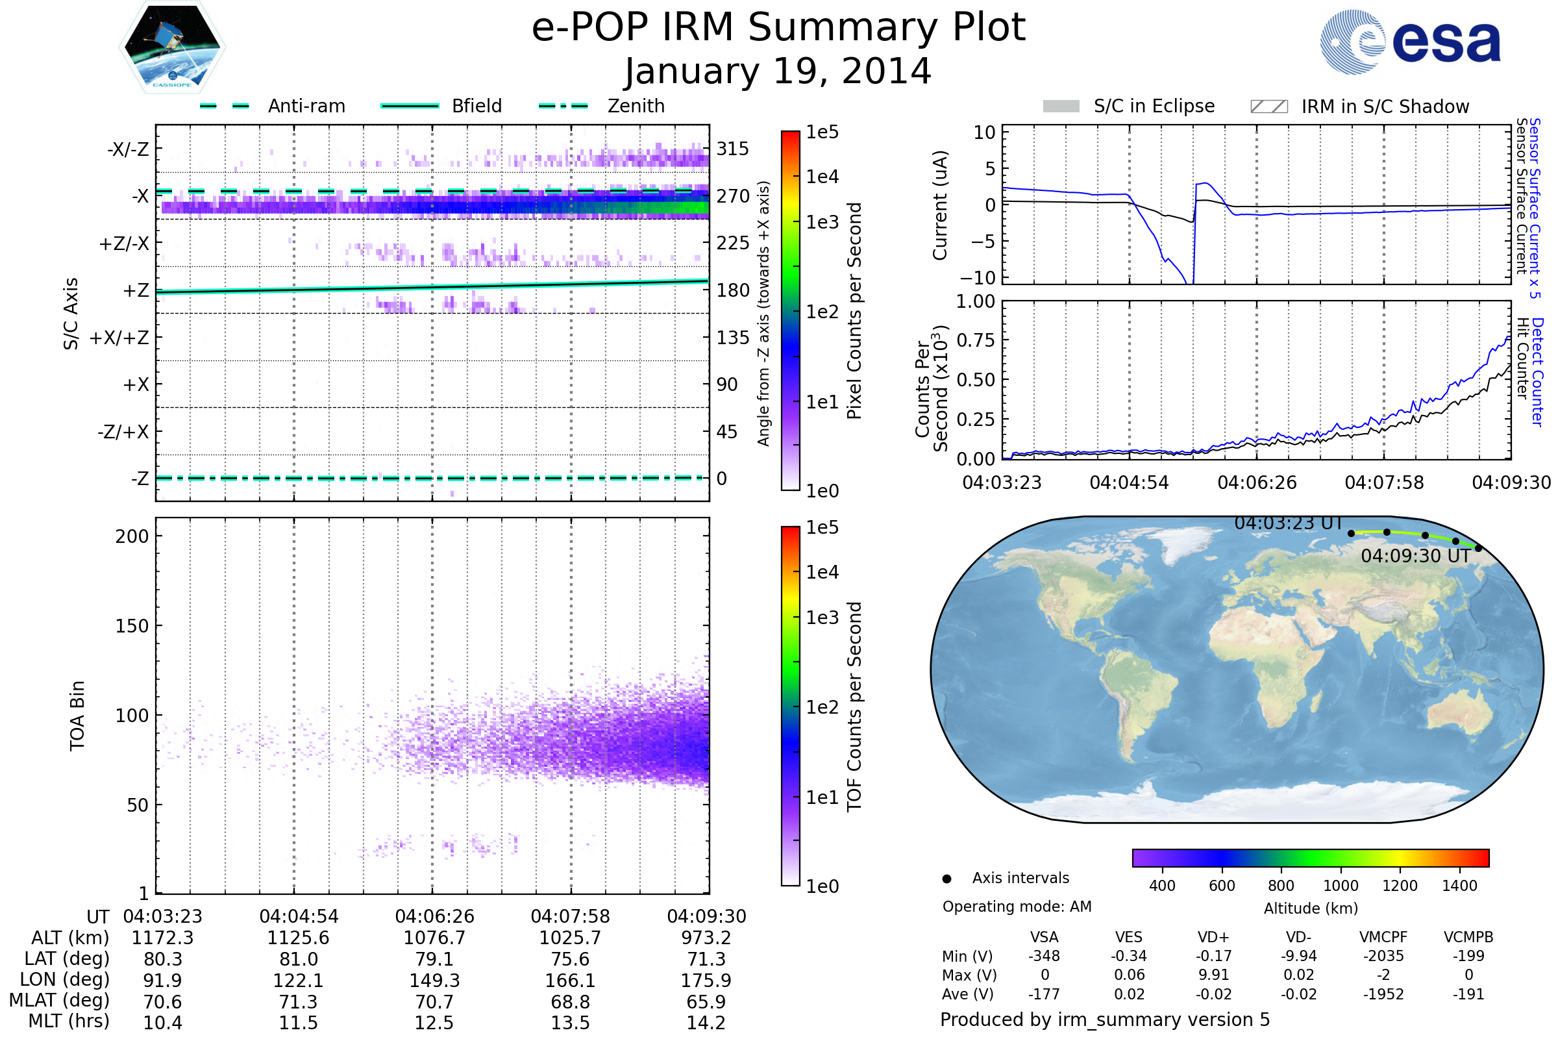The image size is (1558, 1039).
Task: Click the S/C in Eclipse gray swatch
Action: [1061, 106]
